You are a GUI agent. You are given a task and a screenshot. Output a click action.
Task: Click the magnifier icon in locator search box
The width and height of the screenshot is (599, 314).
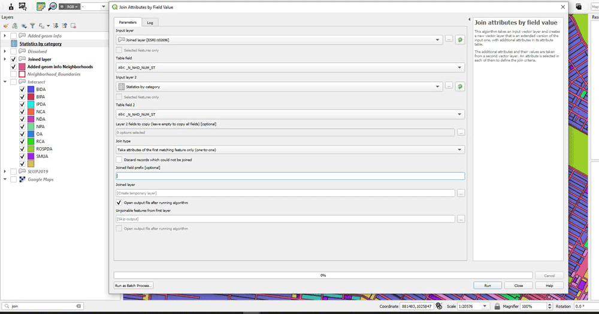[x=7, y=306]
